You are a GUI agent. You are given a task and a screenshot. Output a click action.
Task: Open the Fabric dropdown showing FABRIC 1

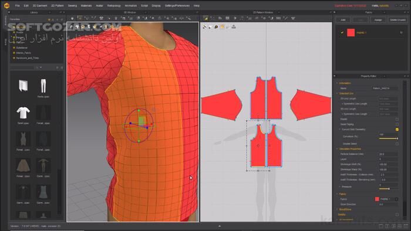(x=396, y=199)
